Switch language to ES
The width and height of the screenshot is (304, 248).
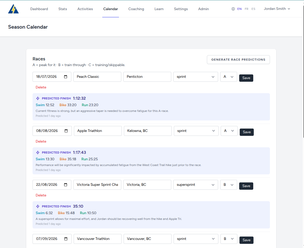click(x=253, y=9)
